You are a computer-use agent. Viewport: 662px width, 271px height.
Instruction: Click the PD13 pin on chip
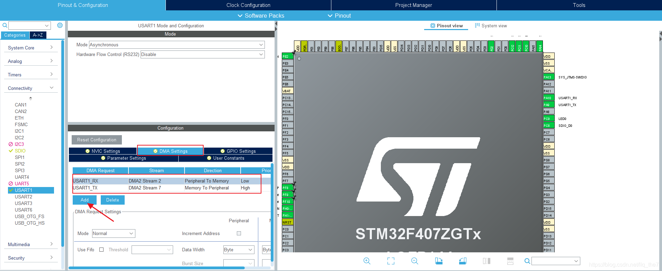(x=549, y=236)
